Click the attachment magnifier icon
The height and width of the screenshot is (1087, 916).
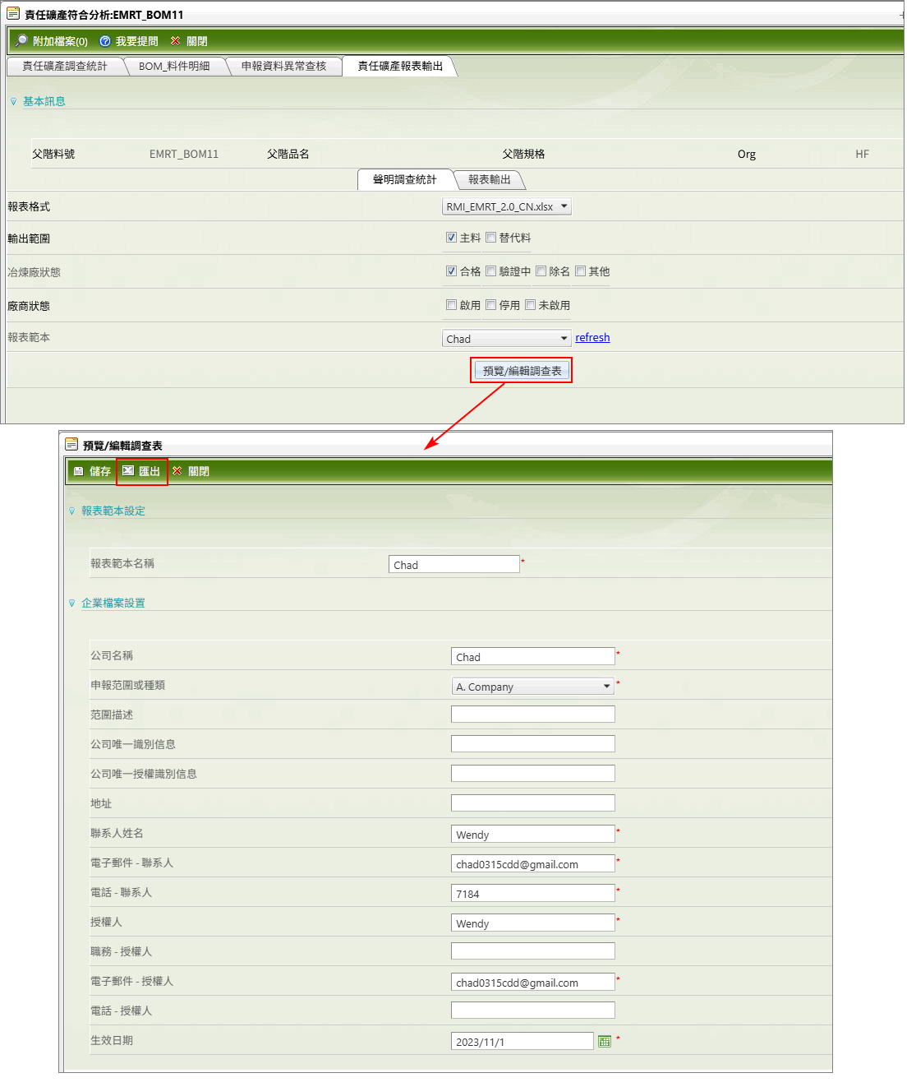point(21,41)
